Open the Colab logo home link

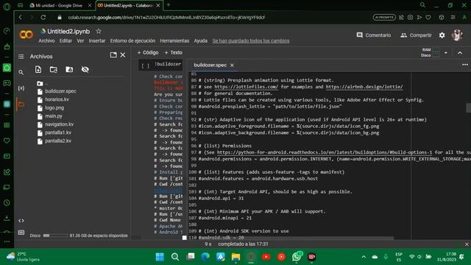26,35
